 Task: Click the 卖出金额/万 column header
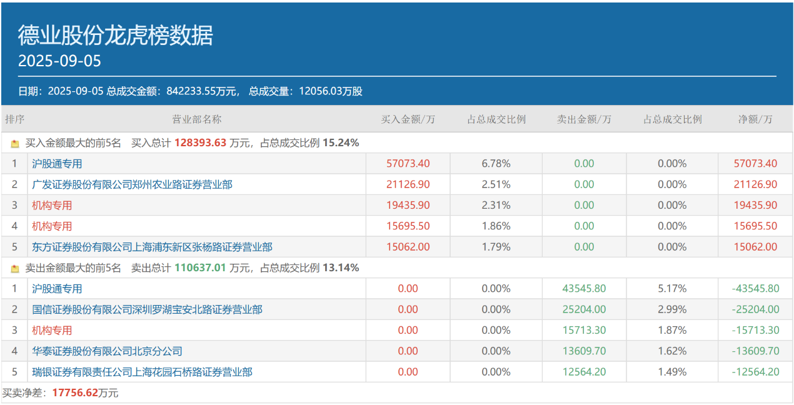click(x=584, y=119)
